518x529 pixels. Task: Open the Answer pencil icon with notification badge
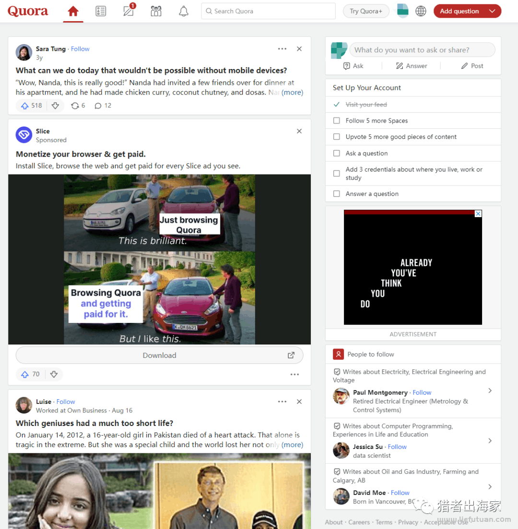[x=129, y=11]
